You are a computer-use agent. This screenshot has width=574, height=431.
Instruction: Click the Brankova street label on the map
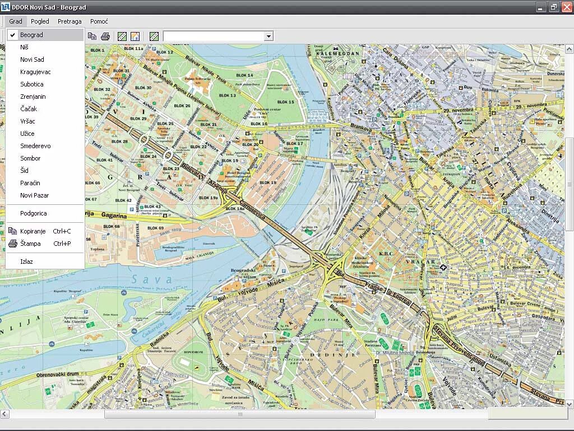(x=361, y=127)
